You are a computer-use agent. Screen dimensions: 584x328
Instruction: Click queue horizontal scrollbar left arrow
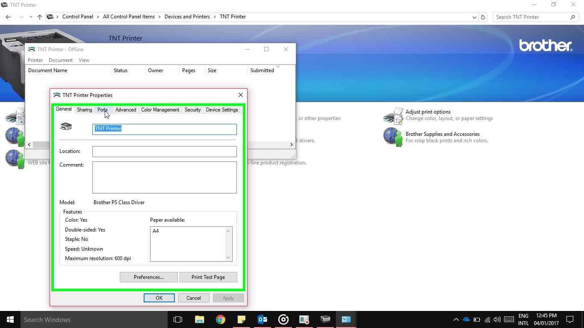click(29, 144)
